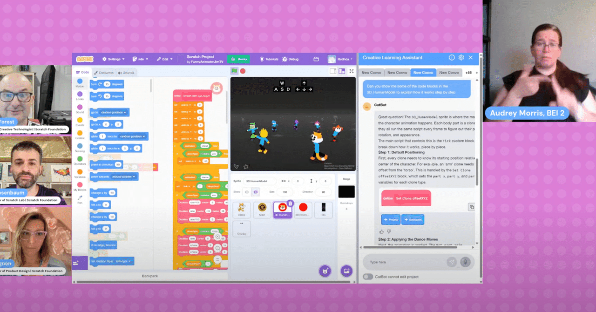Select the Looks block category
Screen dimensions: 596x312
click(80, 95)
